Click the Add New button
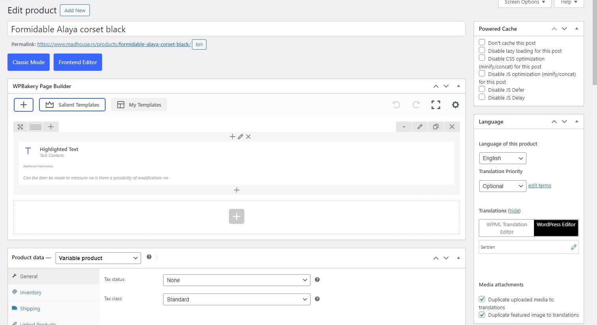The image size is (597, 325). (75, 10)
